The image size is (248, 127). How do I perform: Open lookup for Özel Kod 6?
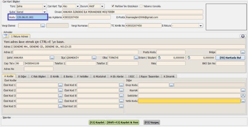tap(121, 85)
